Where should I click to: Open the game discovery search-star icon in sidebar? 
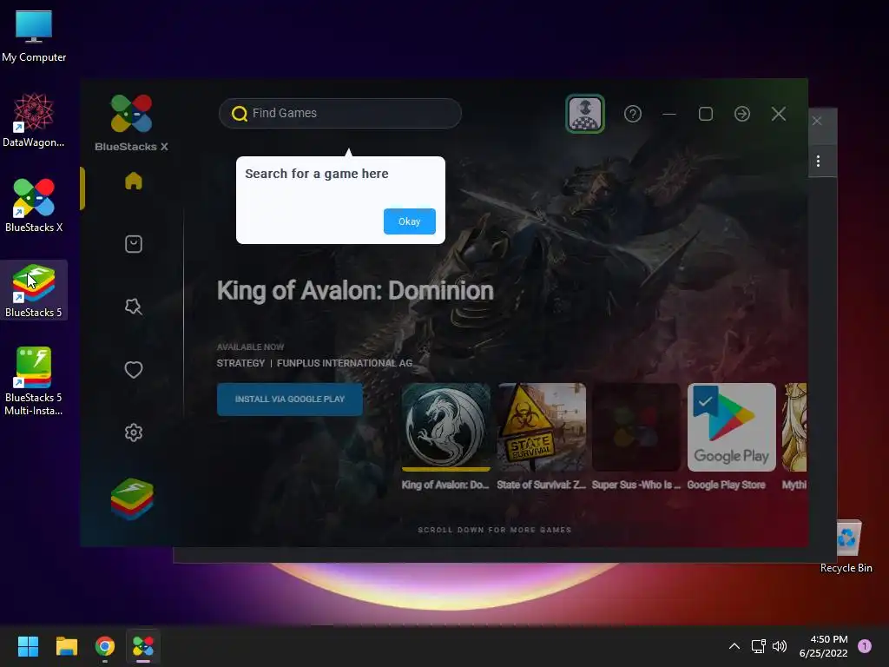pos(133,307)
